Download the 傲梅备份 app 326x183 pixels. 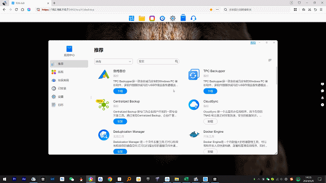(120, 91)
